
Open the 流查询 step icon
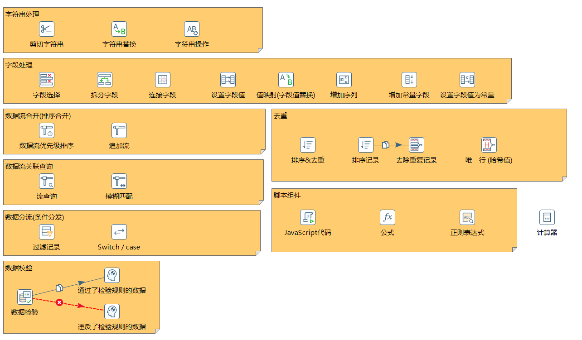[46, 181]
